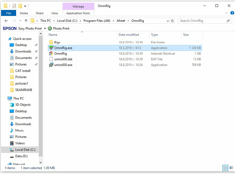Open Easy Photo Print dropdown arrow
The width and height of the screenshot is (235, 175).
point(45,29)
